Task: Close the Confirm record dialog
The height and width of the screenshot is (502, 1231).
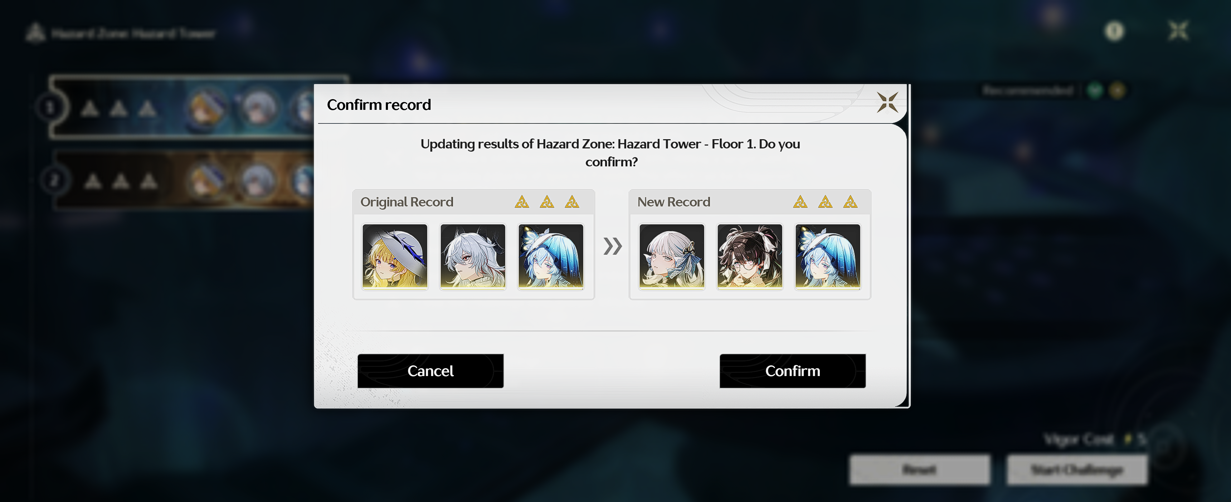Action: click(887, 102)
